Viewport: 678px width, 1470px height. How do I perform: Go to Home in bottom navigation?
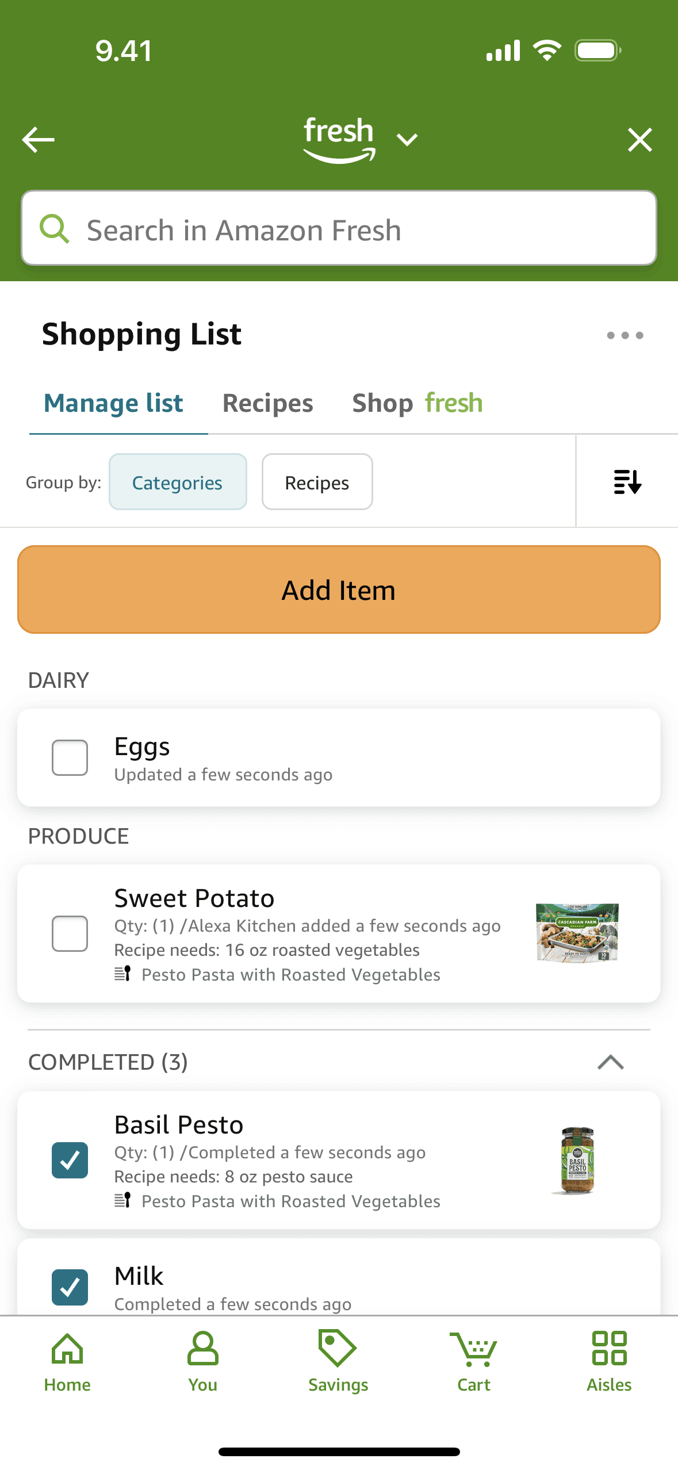pyautogui.click(x=67, y=1361)
